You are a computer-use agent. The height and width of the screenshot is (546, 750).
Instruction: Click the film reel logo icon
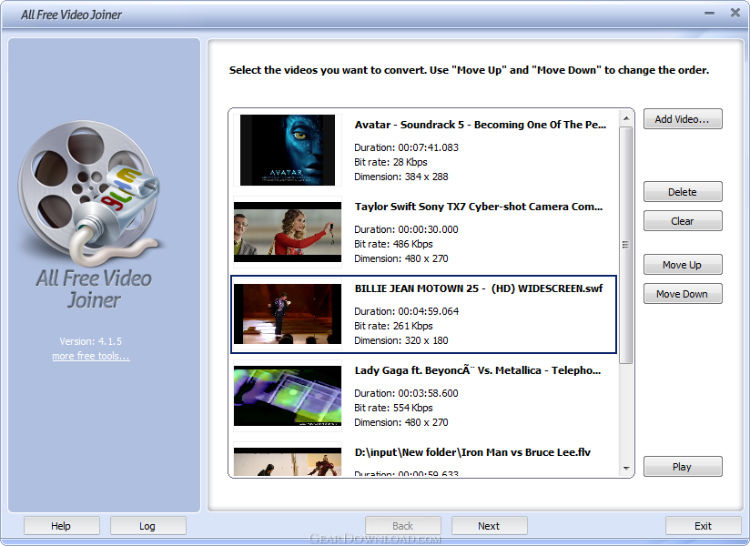[91, 194]
